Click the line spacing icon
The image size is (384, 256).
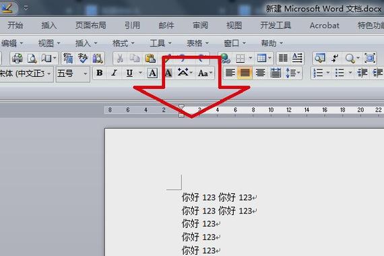[x=291, y=73]
